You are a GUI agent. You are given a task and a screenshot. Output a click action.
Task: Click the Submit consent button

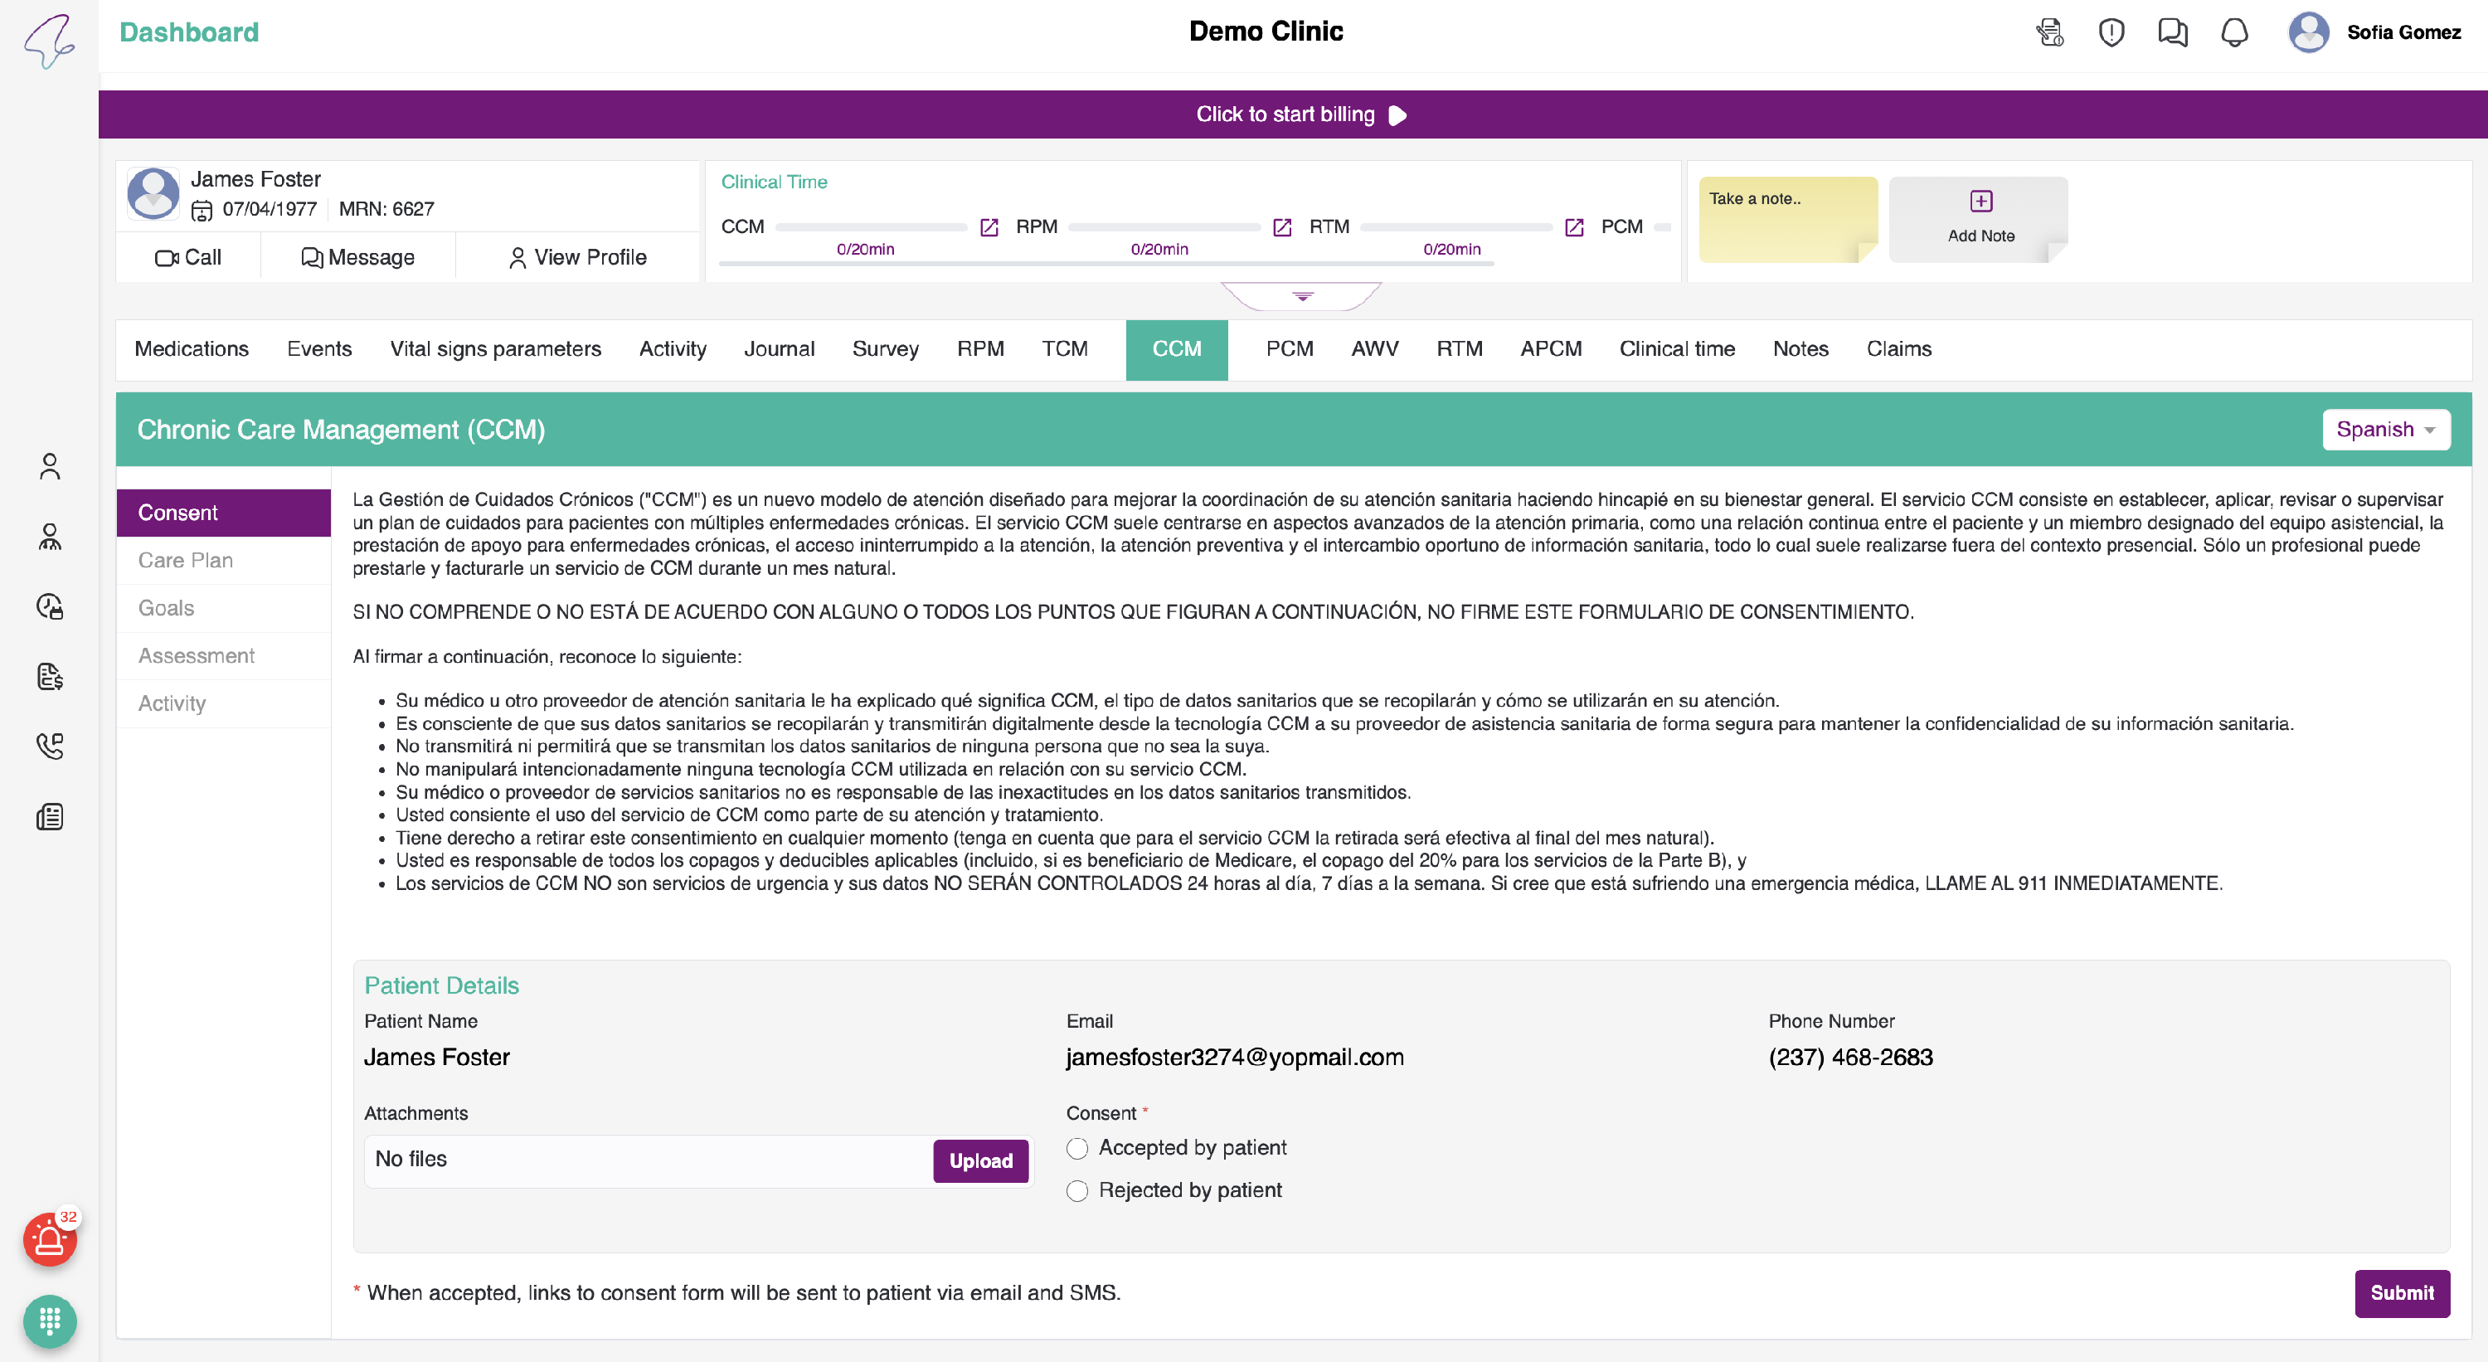coord(2401,1293)
